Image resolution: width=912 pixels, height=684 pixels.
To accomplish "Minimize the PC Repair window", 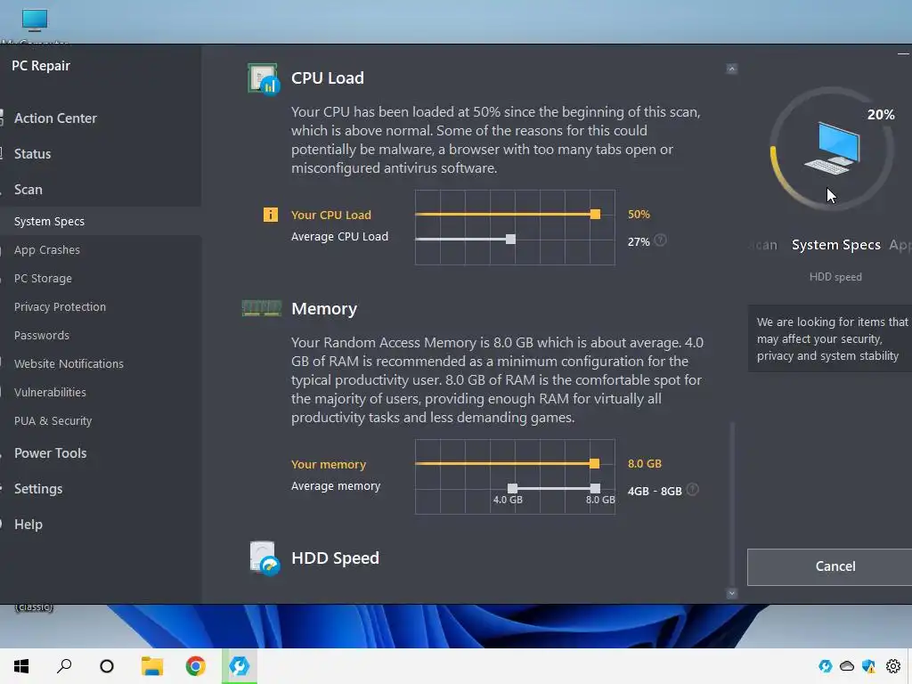I will click(x=903, y=54).
